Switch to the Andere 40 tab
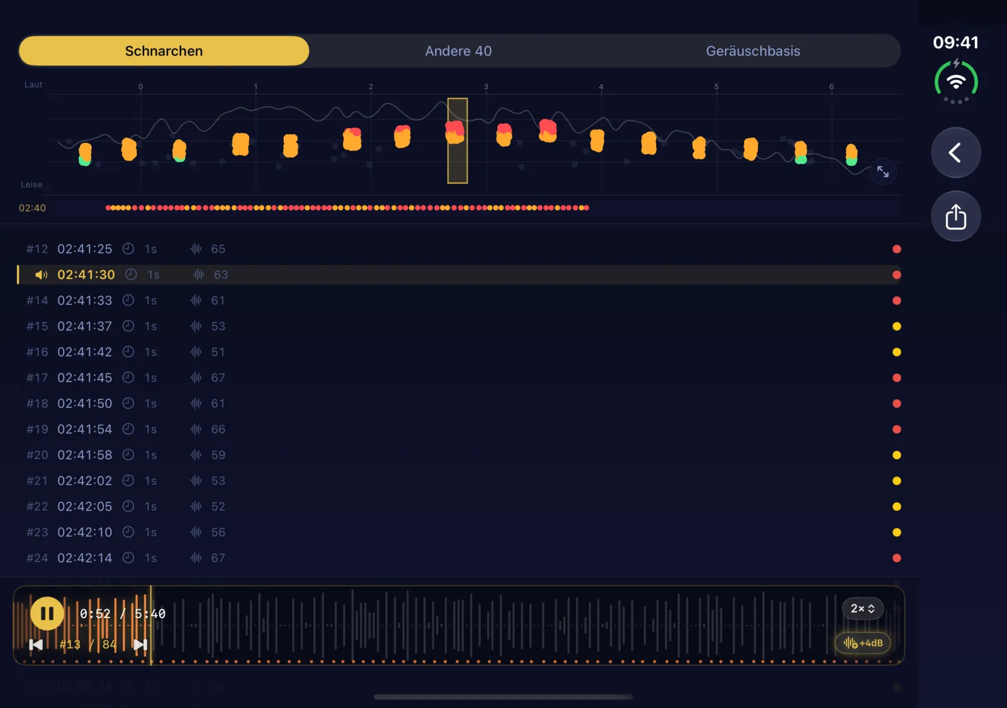Viewport: 1007px width, 708px height. [458, 51]
